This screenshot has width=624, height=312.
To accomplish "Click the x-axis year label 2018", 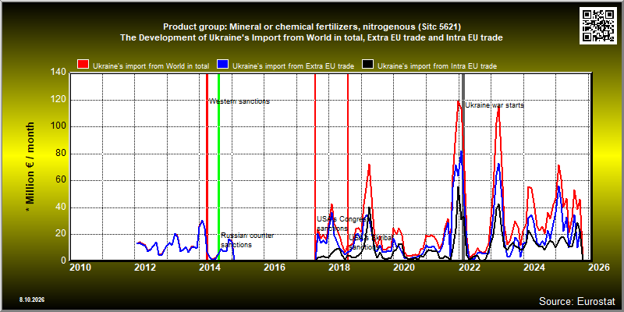I will [340, 268].
